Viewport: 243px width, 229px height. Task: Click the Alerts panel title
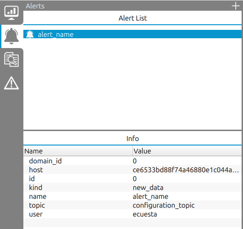tap(35, 6)
